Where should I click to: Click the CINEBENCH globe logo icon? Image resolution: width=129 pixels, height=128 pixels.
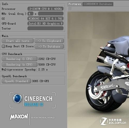coord(18,98)
